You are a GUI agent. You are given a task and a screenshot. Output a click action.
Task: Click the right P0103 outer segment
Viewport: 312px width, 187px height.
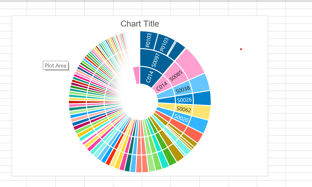(164, 44)
